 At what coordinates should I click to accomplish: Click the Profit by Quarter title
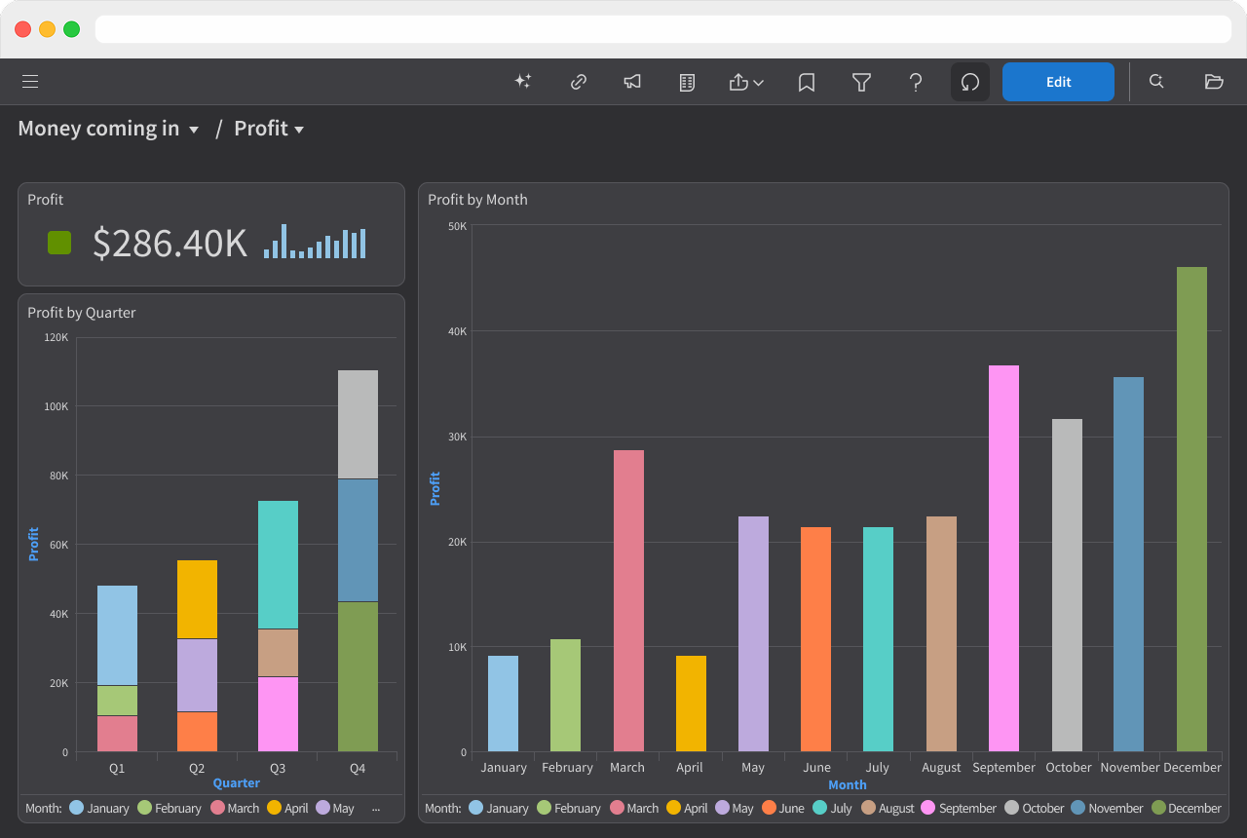click(x=82, y=313)
